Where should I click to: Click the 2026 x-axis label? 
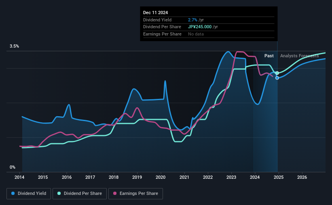302,177
